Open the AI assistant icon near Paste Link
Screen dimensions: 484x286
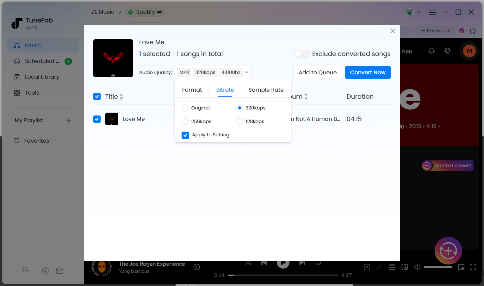462,31
